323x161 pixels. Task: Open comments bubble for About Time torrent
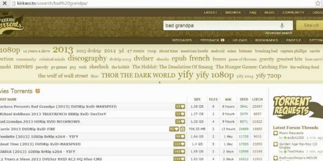pos(179,144)
